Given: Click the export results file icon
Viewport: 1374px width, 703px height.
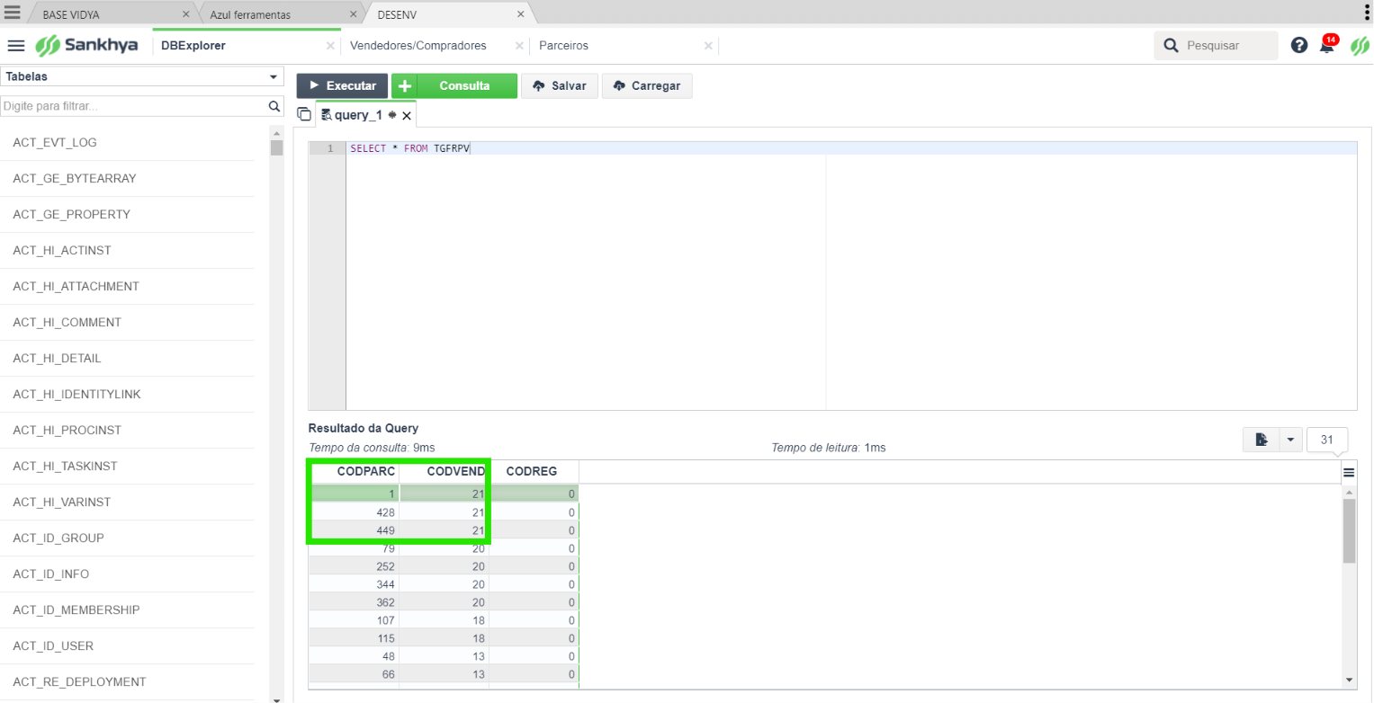Looking at the screenshot, I should coord(1262,440).
